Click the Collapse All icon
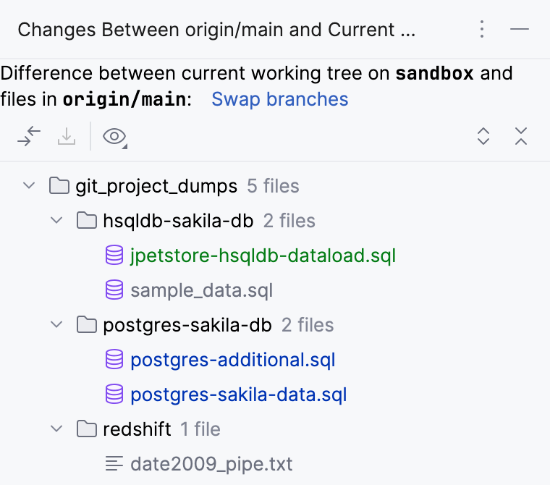The image size is (550, 485). [x=521, y=136]
